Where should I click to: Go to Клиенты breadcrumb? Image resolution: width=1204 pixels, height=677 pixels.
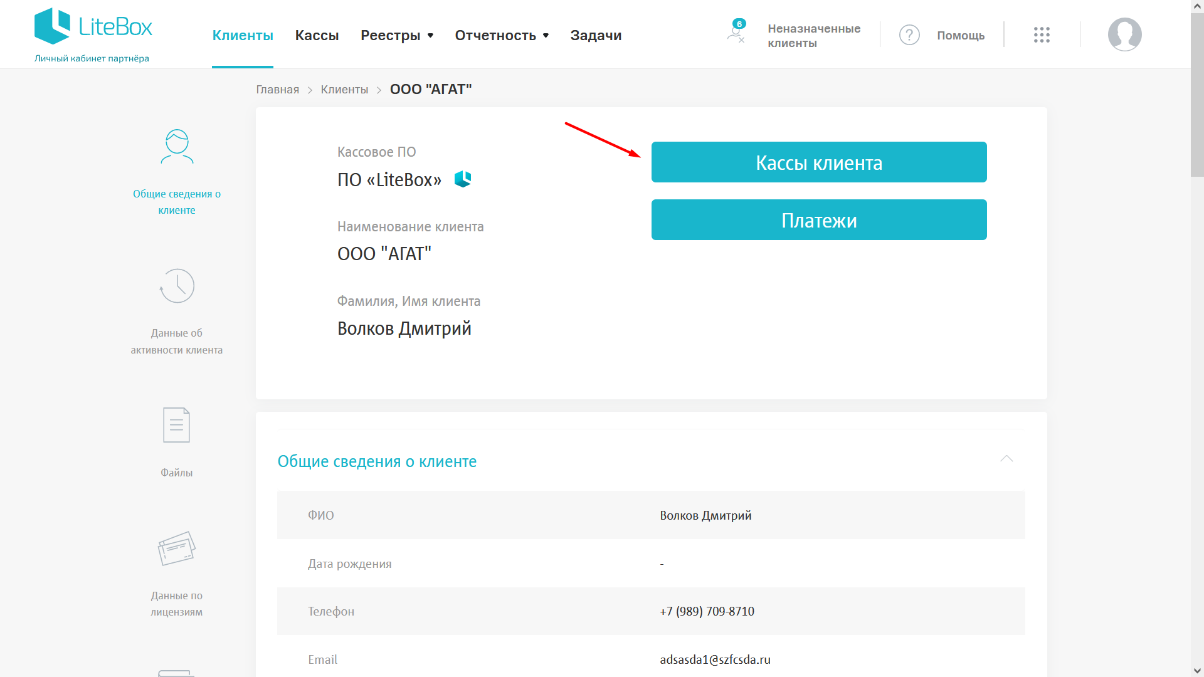344,90
